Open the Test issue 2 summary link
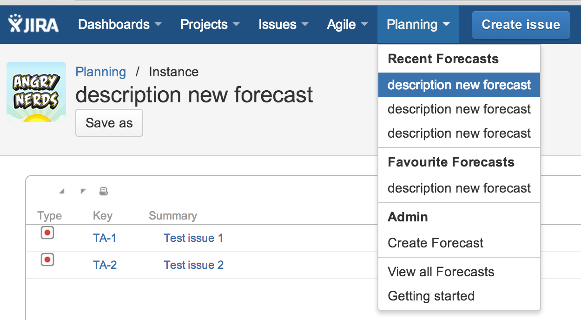 pos(194,265)
